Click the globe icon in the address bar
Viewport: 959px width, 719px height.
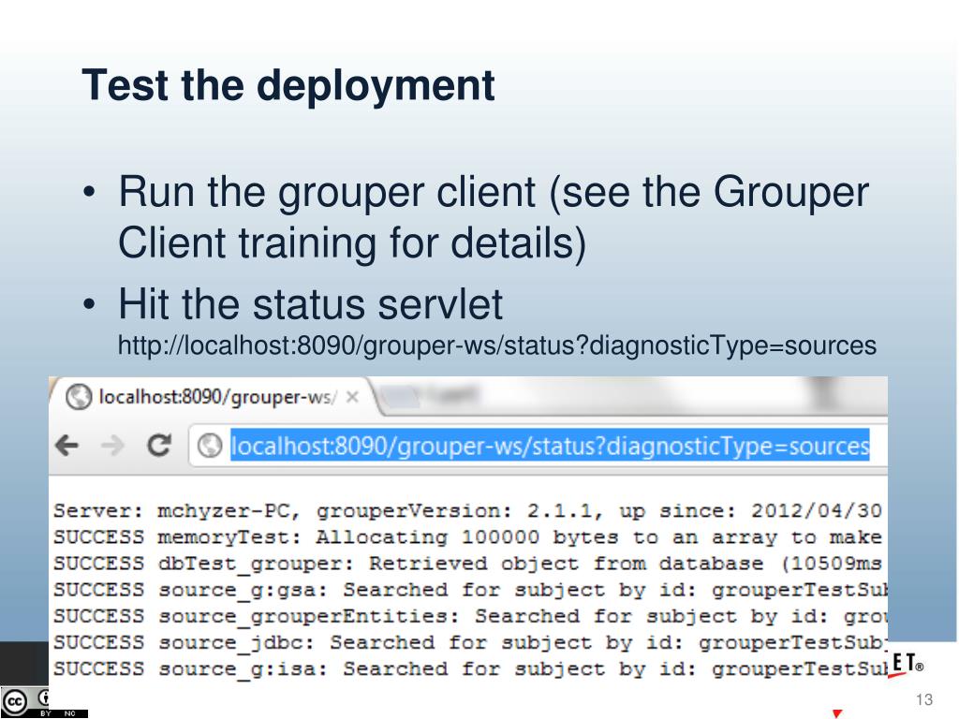pos(210,446)
